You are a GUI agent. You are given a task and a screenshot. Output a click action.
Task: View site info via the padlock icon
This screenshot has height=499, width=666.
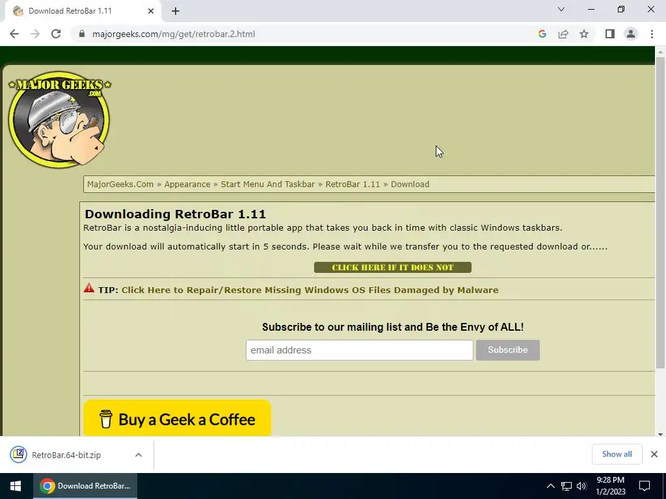point(82,34)
